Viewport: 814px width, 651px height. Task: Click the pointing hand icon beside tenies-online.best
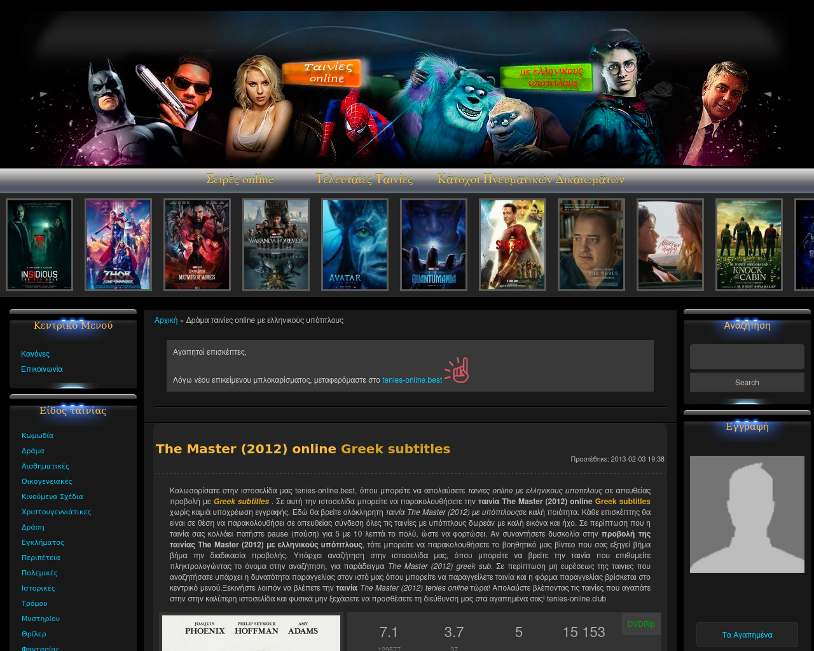coord(457,370)
